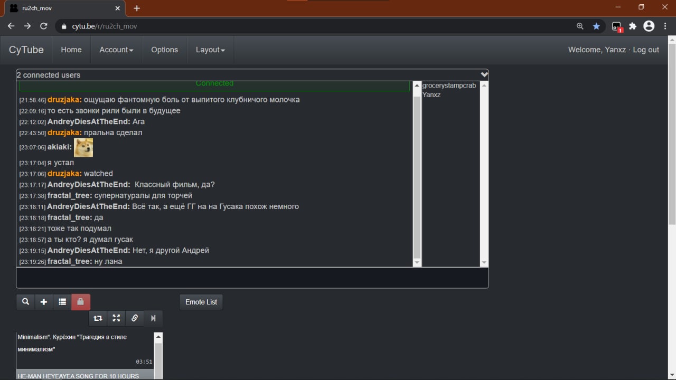Click the browser forward arrow
The width and height of the screenshot is (676, 380).
(27, 26)
